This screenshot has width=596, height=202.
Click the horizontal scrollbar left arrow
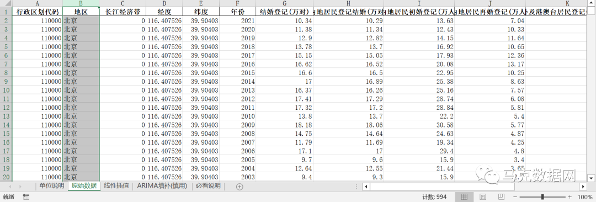pos(366,187)
